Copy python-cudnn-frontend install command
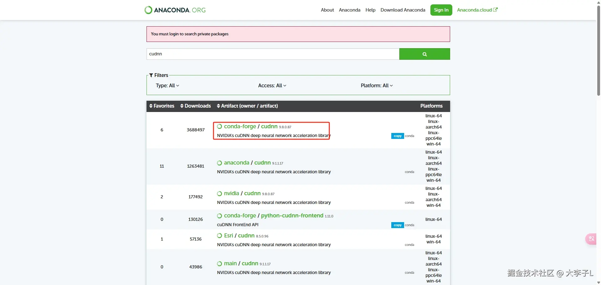This screenshot has width=601, height=285. pos(398,225)
